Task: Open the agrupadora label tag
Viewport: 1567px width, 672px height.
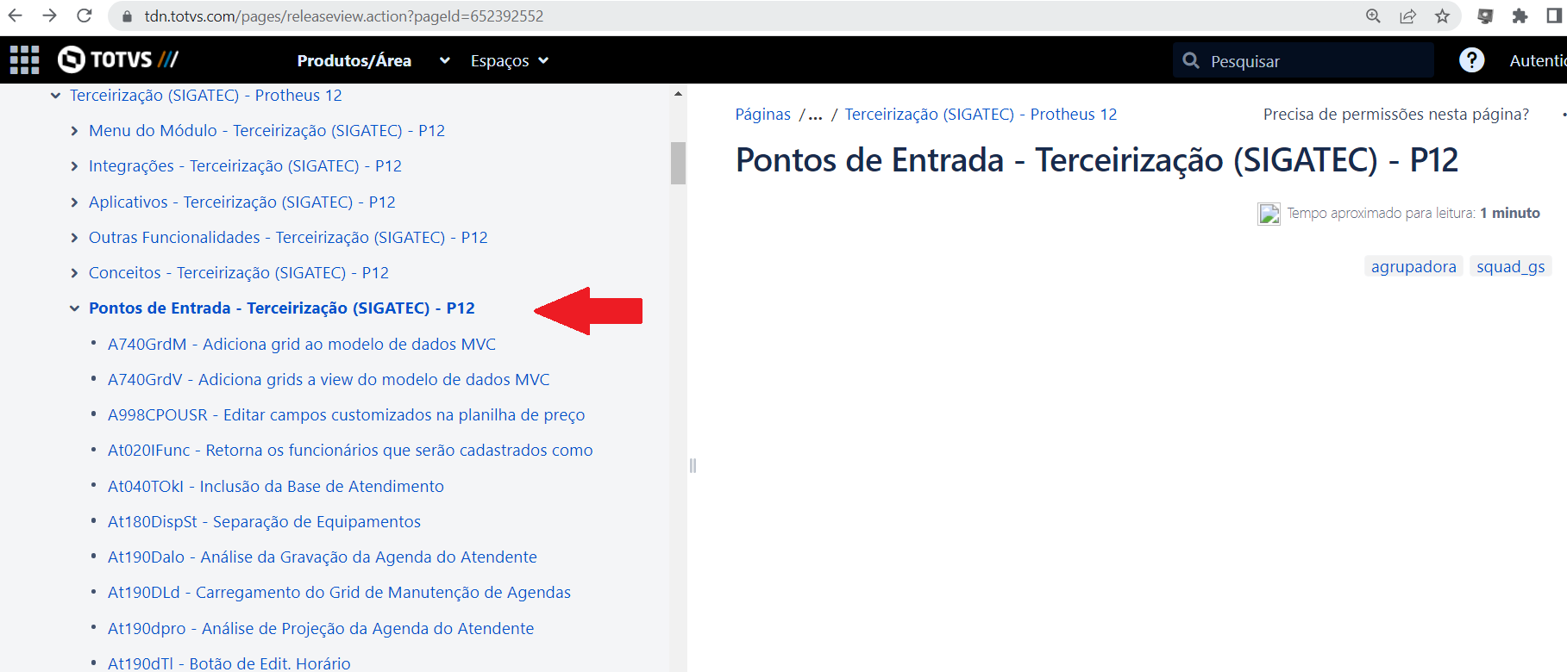Action: (x=1413, y=267)
